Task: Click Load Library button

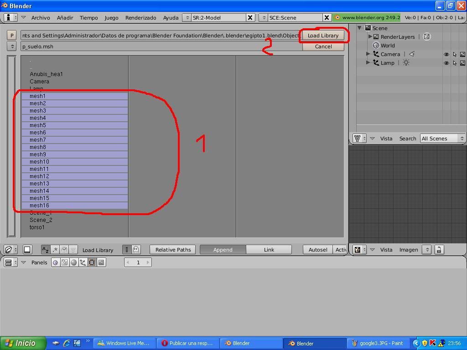Action: point(323,36)
